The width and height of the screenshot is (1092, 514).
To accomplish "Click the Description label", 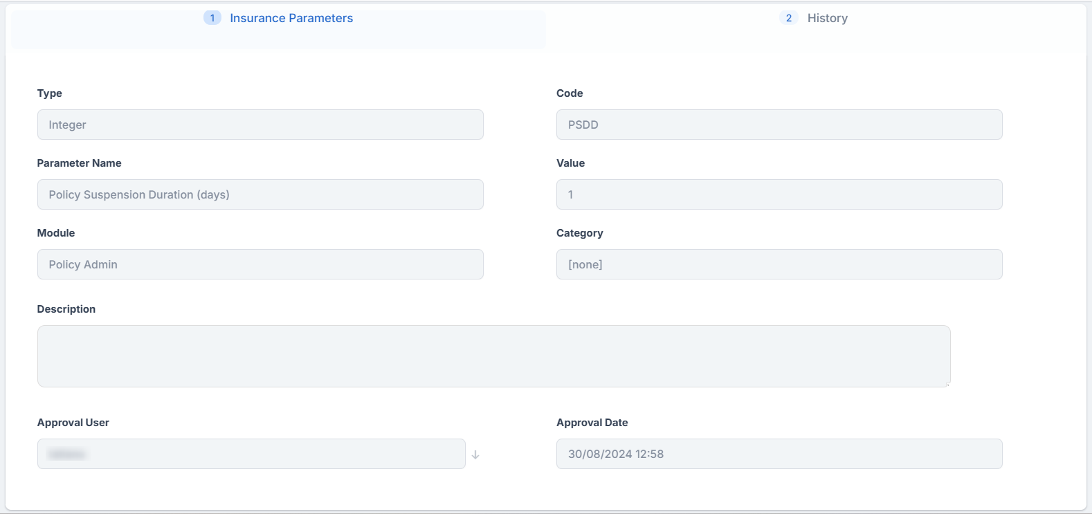I will (66, 309).
